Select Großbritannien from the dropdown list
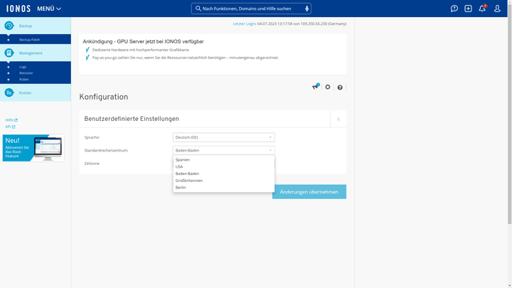 coord(189,181)
